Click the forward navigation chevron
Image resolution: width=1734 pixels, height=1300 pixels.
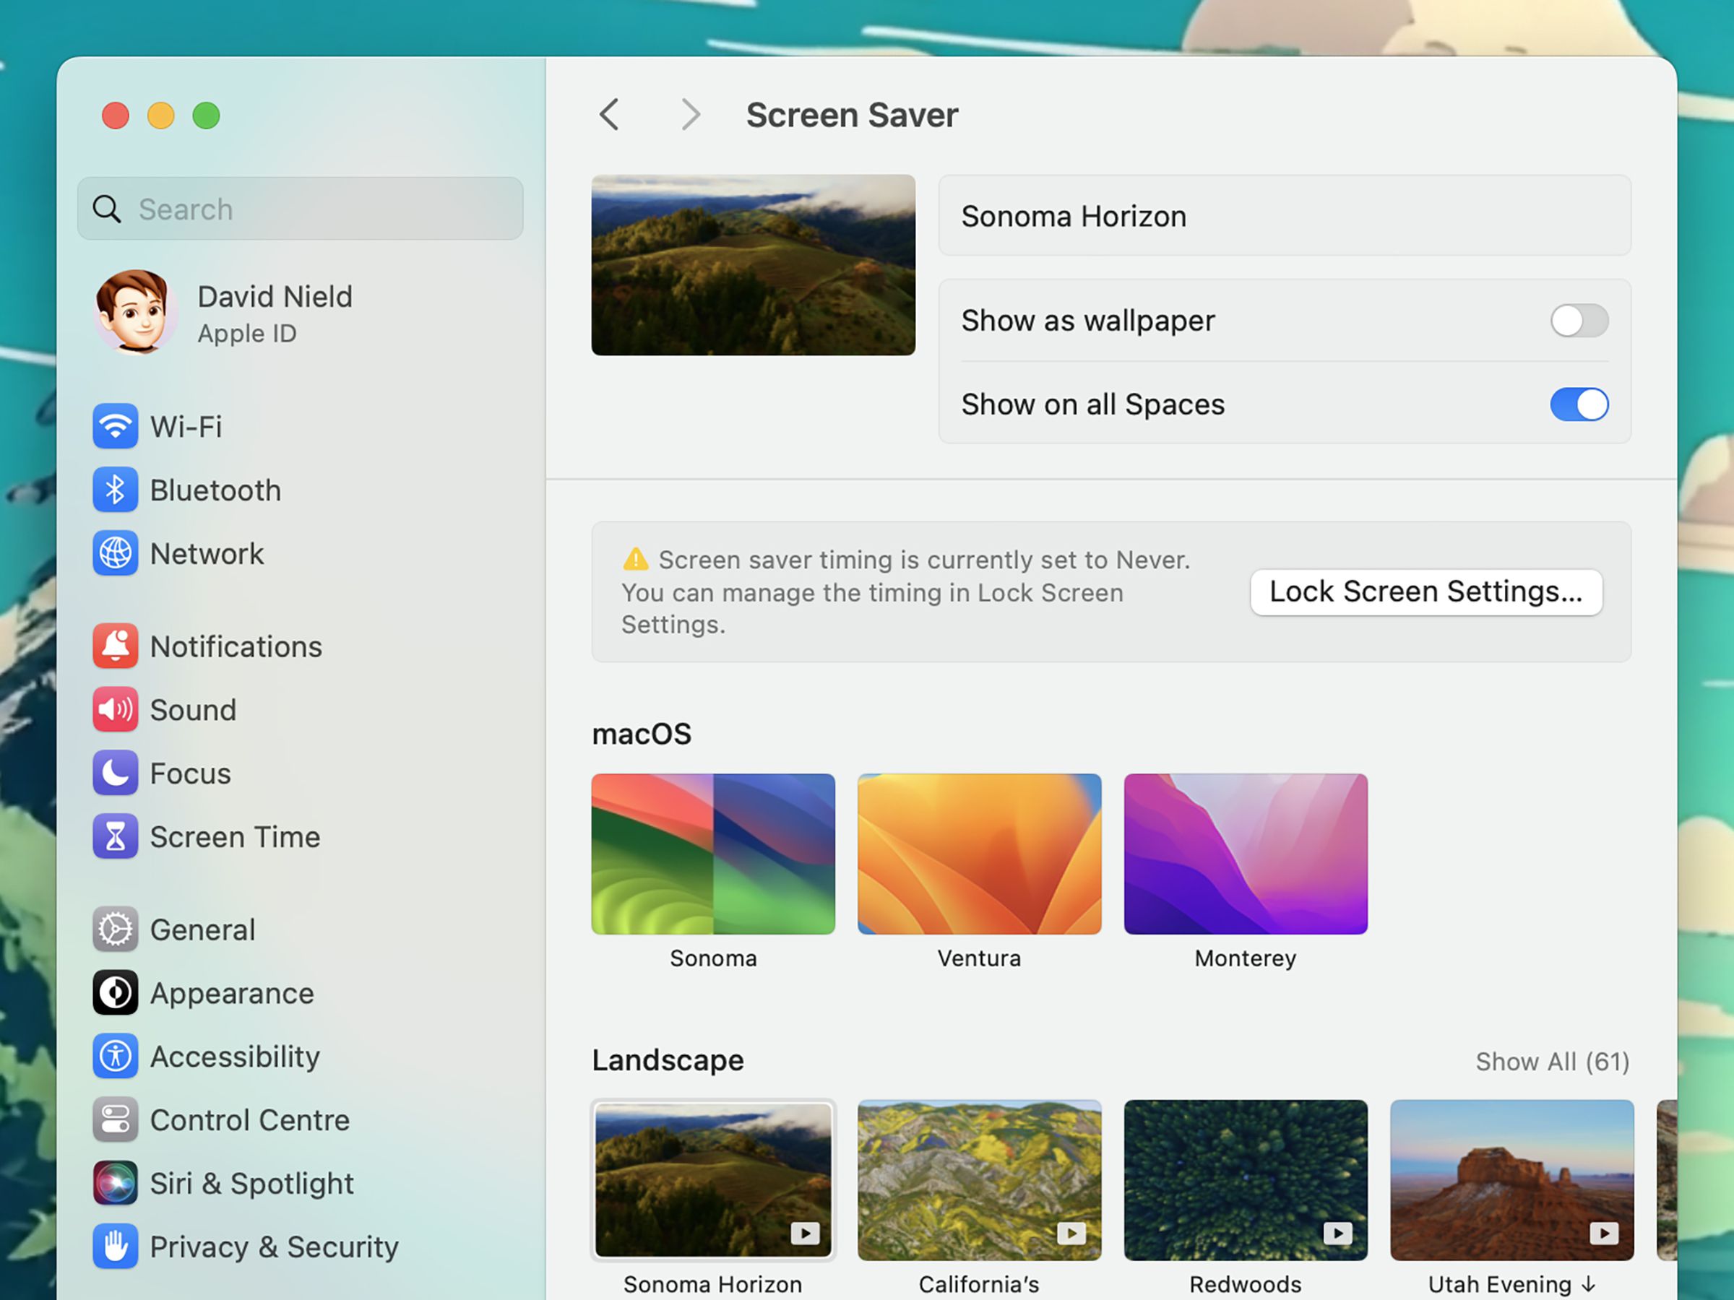(689, 114)
